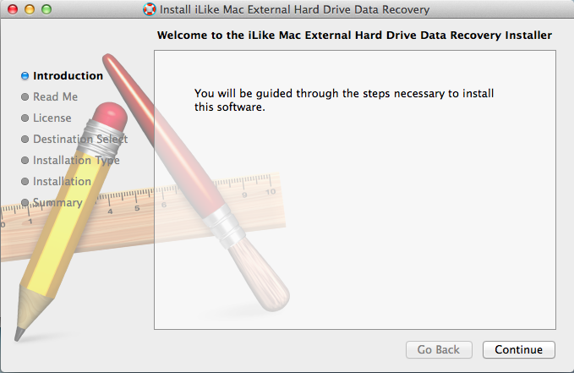
Task: Click the Welcome installer heading text
Action: [x=354, y=36]
